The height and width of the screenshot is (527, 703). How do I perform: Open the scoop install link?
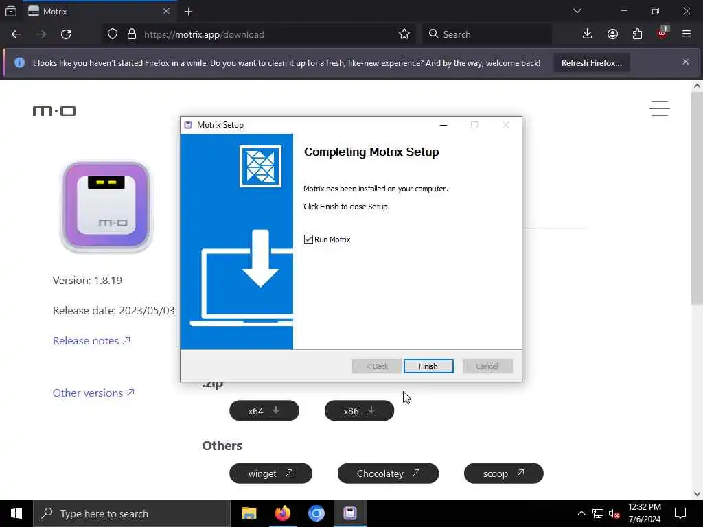point(503,473)
